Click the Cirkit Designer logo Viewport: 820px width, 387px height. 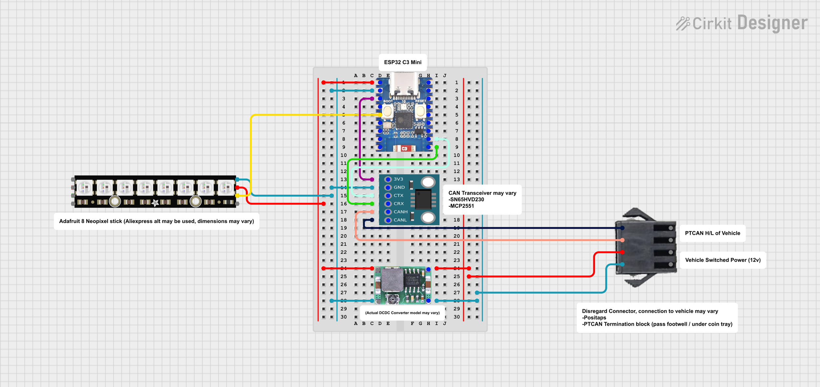pyautogui.click(x=742, y=23)
